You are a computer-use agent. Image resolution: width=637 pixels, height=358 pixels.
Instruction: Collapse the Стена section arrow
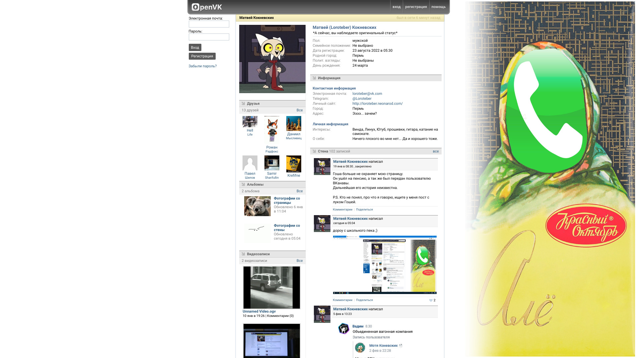tap(314, 151)
